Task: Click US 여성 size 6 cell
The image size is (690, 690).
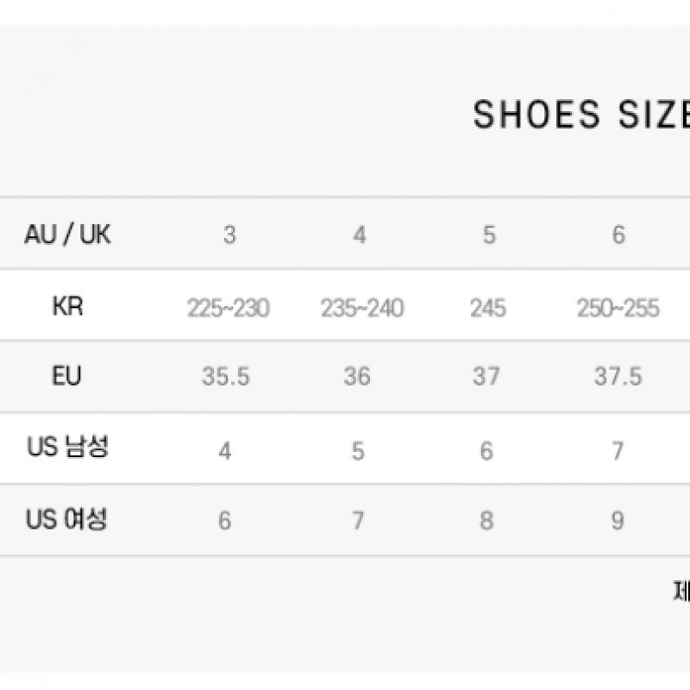Action: [225, 522]
